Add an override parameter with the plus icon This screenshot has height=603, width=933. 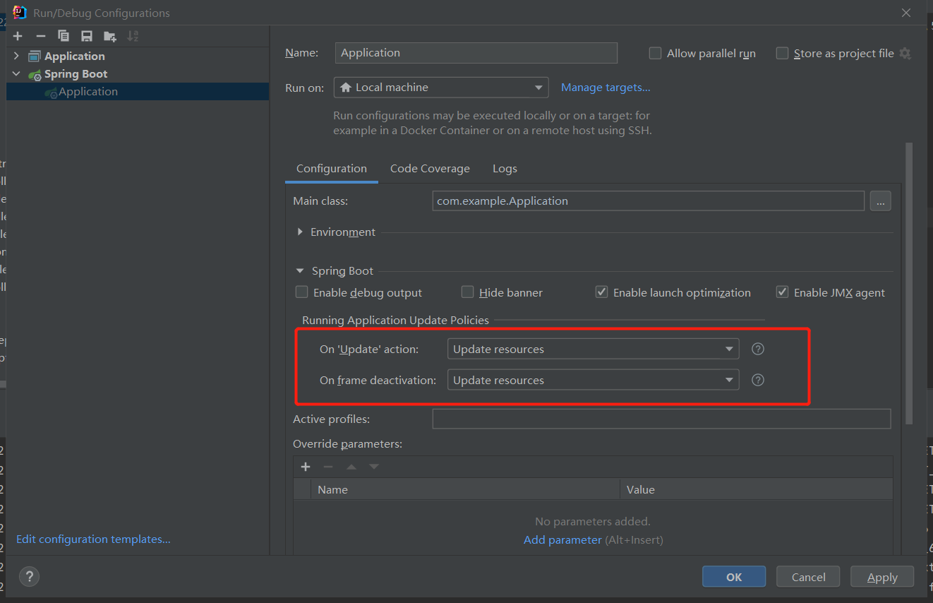[306, 467]
